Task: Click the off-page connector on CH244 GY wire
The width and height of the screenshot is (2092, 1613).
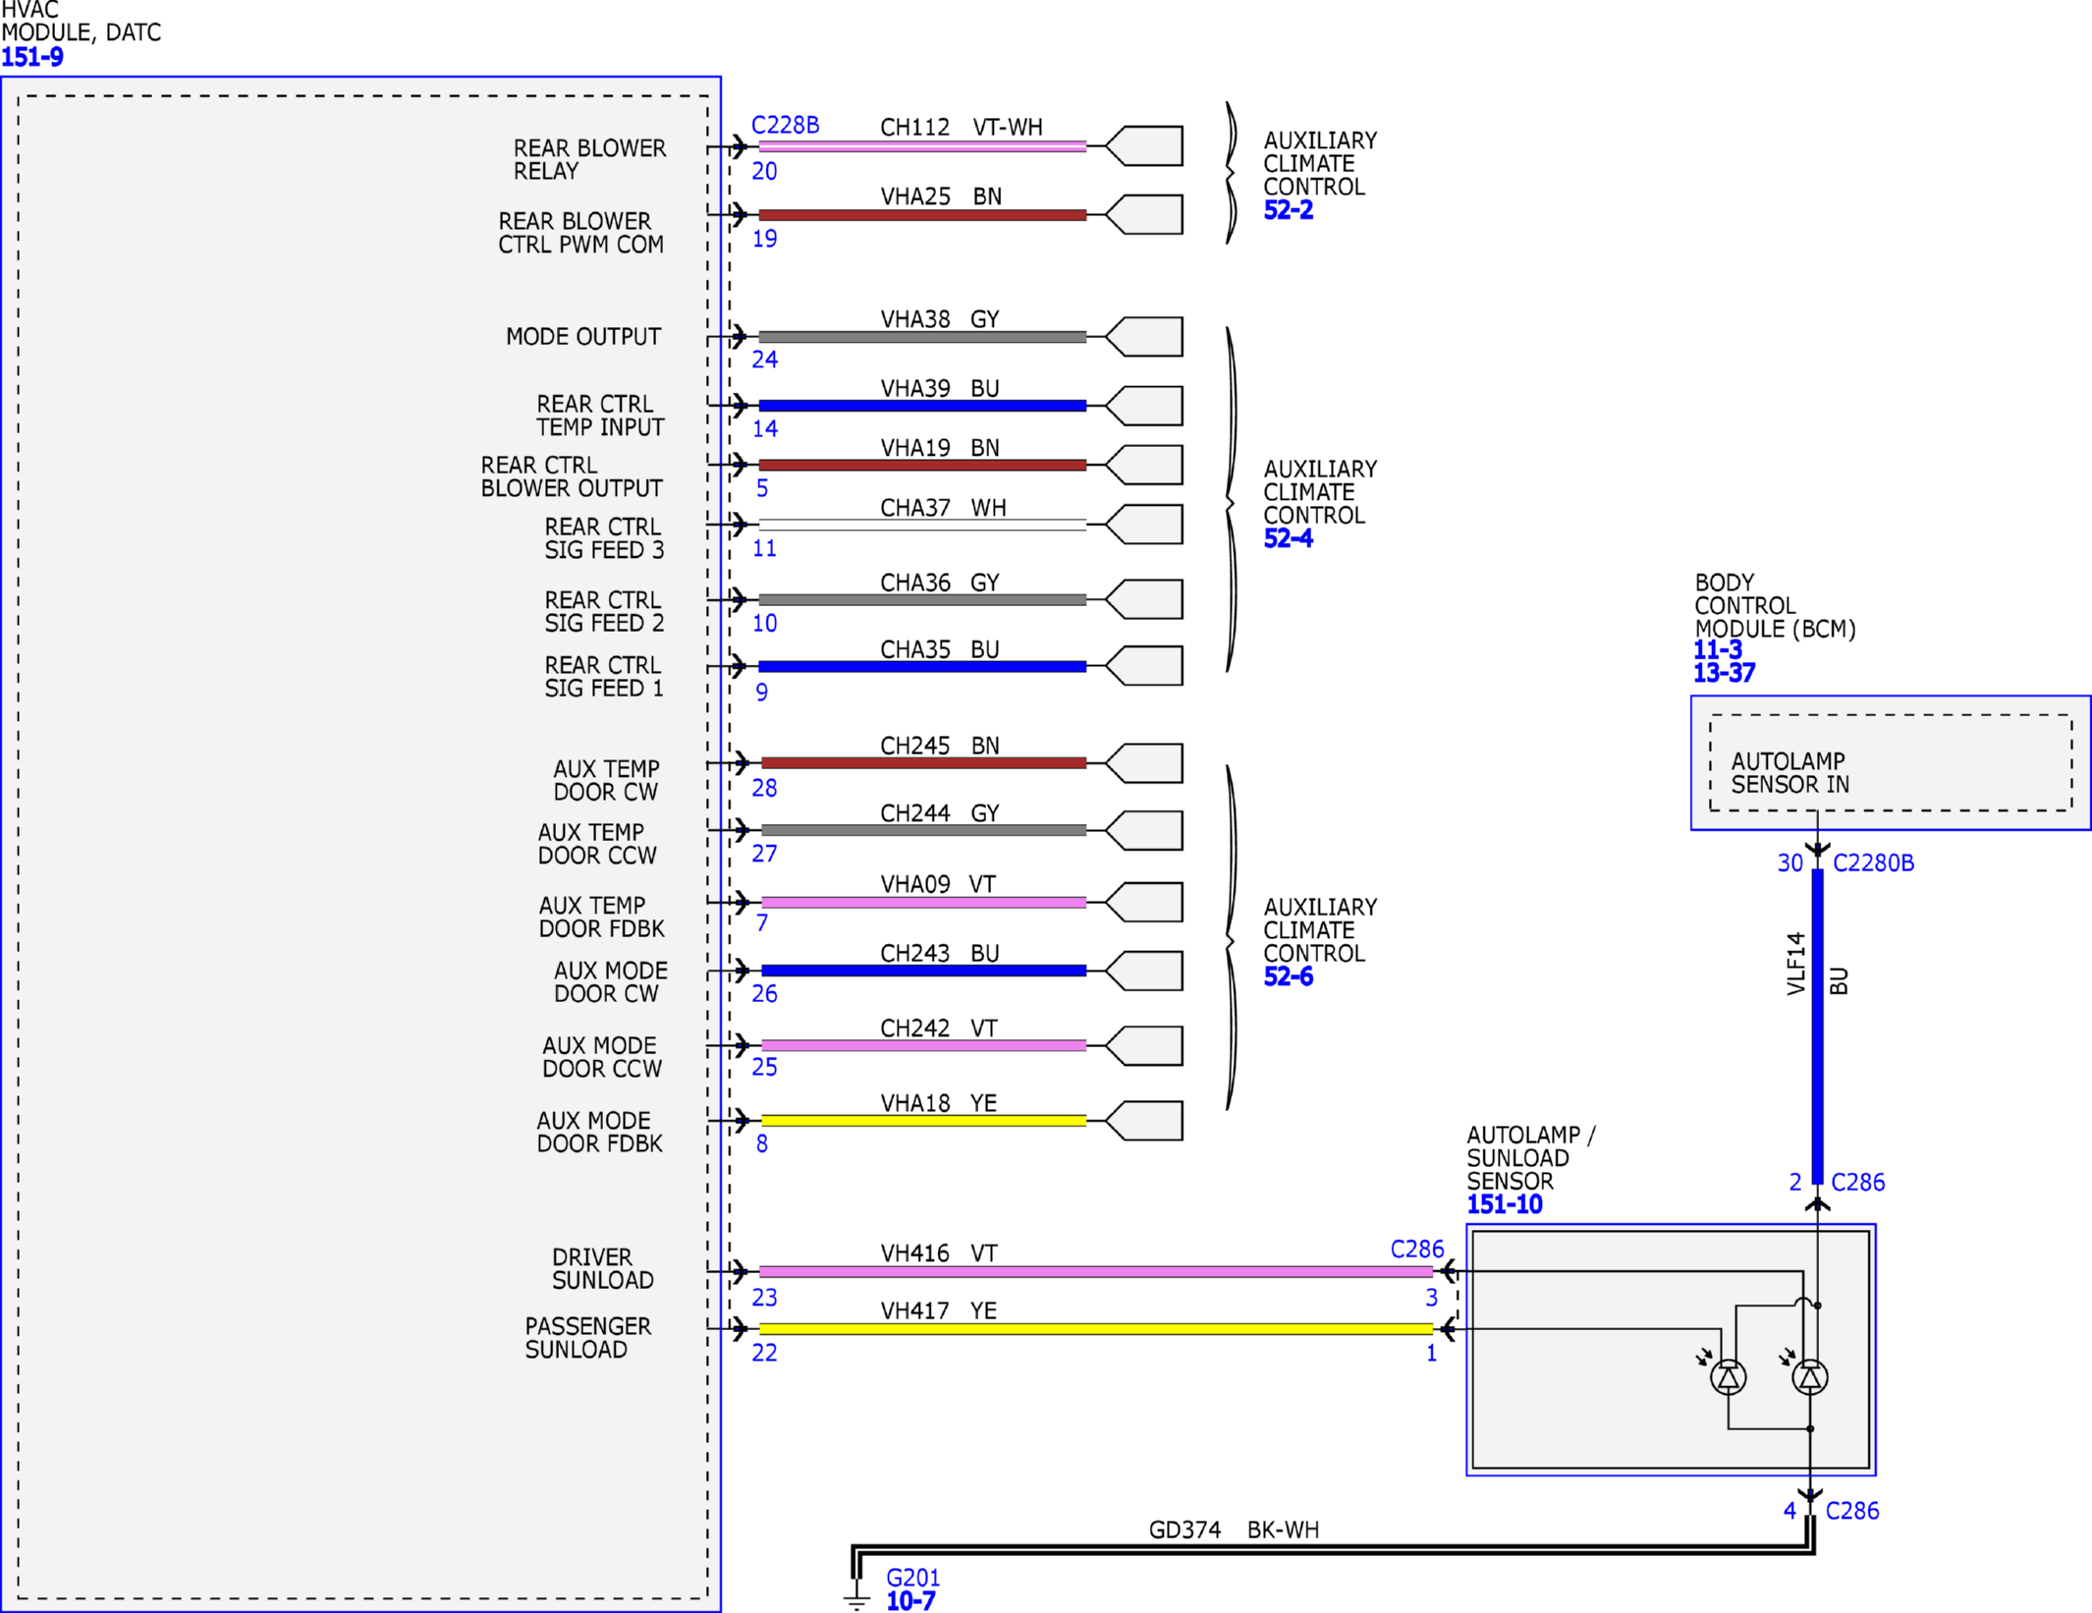Action: pyautogui.click(x=1144, y=830)
